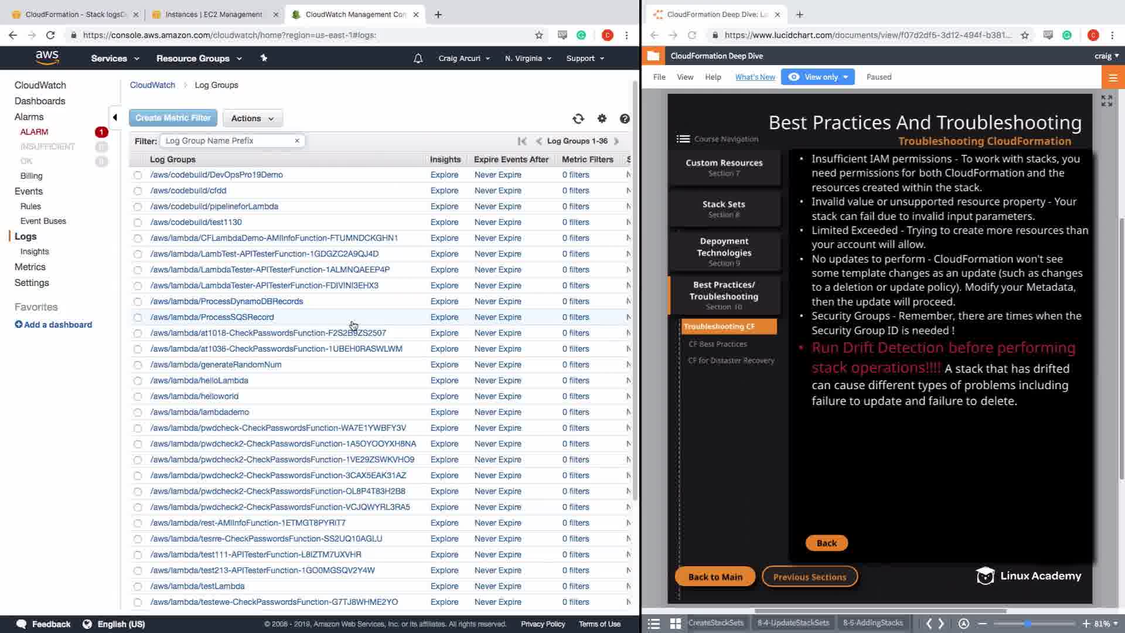Switch to Lucidchart page grid view icon
The image size is (1125, 633).
click(675, 624)
